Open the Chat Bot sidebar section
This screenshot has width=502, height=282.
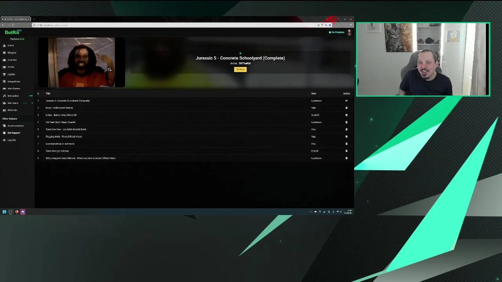[12, 60]
